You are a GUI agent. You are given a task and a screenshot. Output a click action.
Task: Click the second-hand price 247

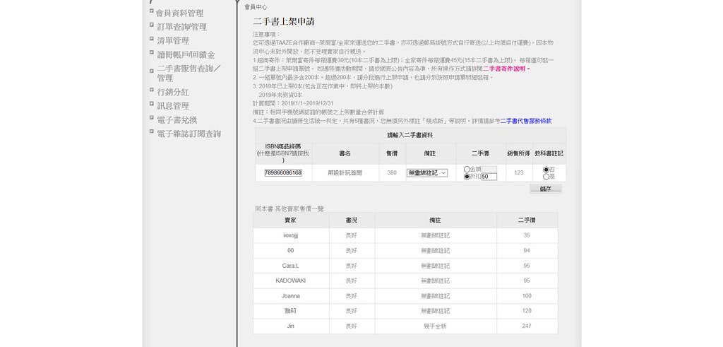point(527,327)
